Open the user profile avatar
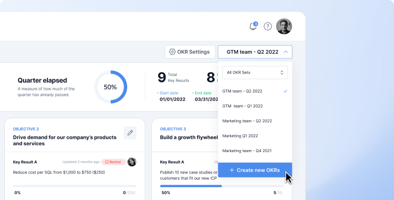 (x=284, y=26)
